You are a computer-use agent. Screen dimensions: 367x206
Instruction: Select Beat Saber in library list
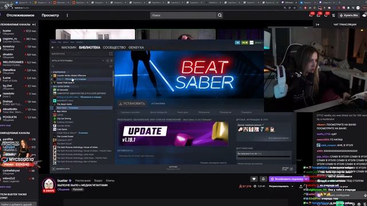(x=81, y=108)
